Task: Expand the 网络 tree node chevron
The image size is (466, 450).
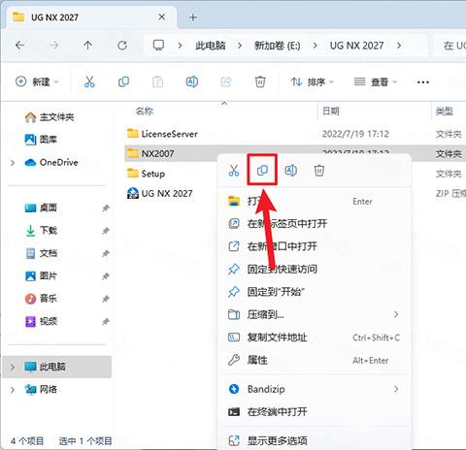Action: (13, 390)
